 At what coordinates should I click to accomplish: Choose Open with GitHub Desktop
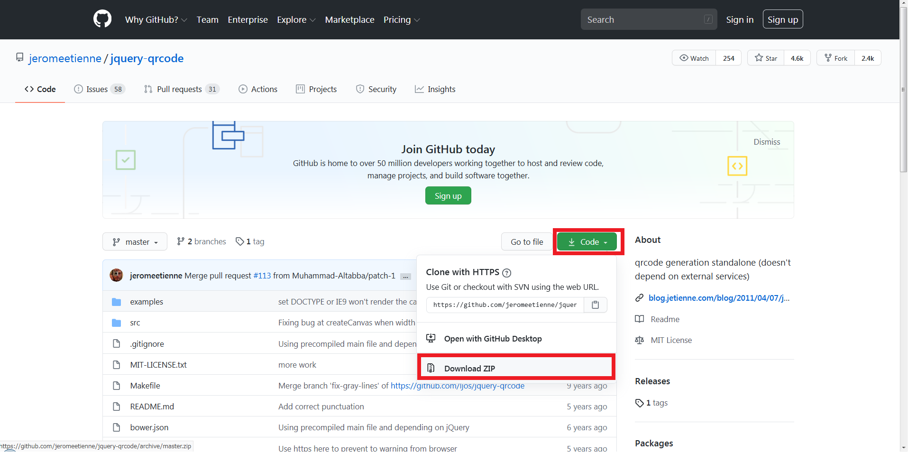tap(516, 338)
